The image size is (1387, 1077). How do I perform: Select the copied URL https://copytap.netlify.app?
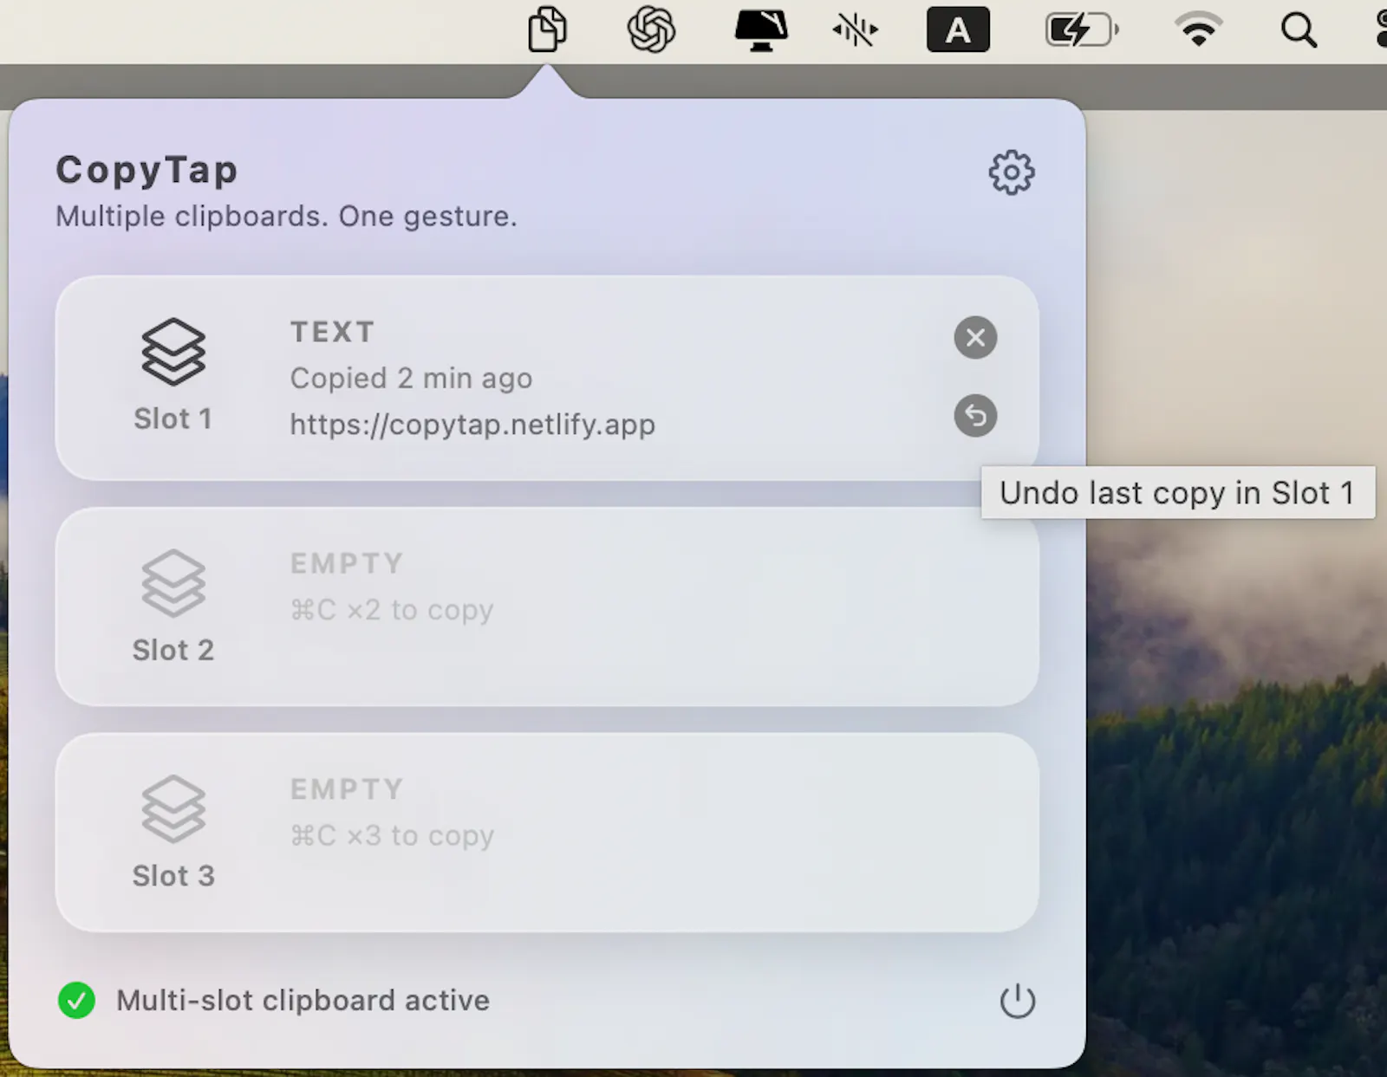coord(472,425)
